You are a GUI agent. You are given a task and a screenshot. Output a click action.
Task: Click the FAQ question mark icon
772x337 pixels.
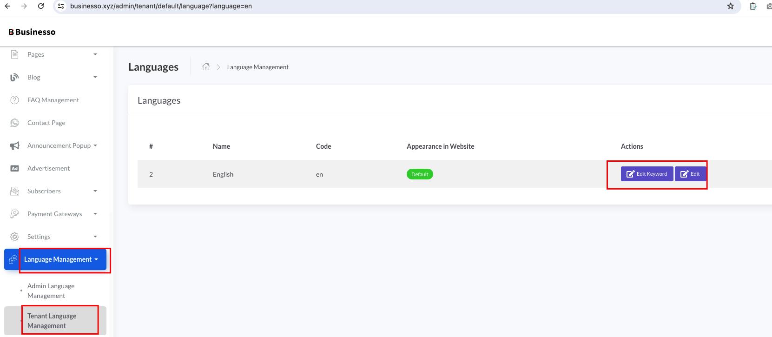point(15,100)
